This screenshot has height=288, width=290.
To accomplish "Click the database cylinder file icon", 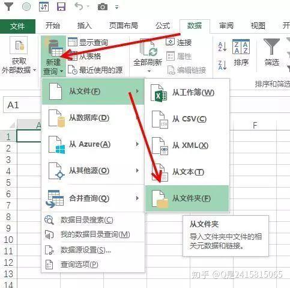I will tap(57, 118).
